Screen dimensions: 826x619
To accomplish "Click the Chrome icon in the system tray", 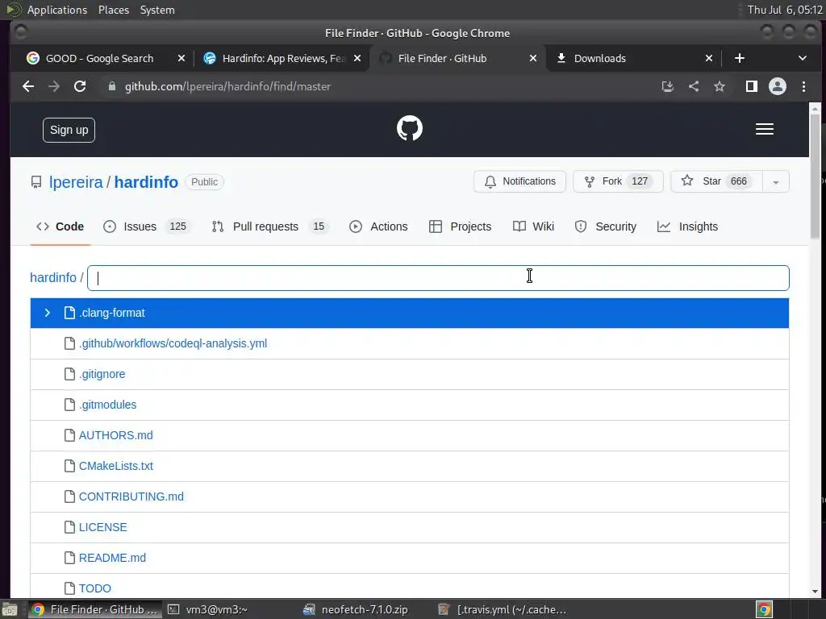I will (x=765, y=609).
